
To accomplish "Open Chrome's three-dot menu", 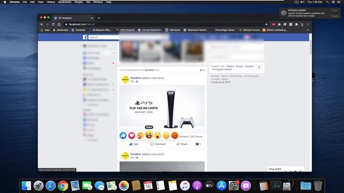I will click(308, 24).
